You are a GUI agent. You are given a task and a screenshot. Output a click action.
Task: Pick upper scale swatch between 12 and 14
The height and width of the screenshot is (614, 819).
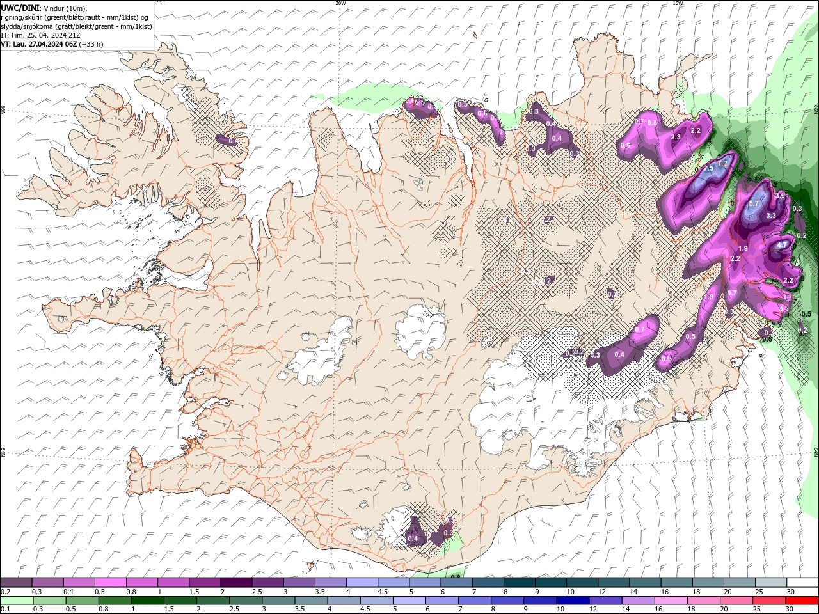pos(613,583)
